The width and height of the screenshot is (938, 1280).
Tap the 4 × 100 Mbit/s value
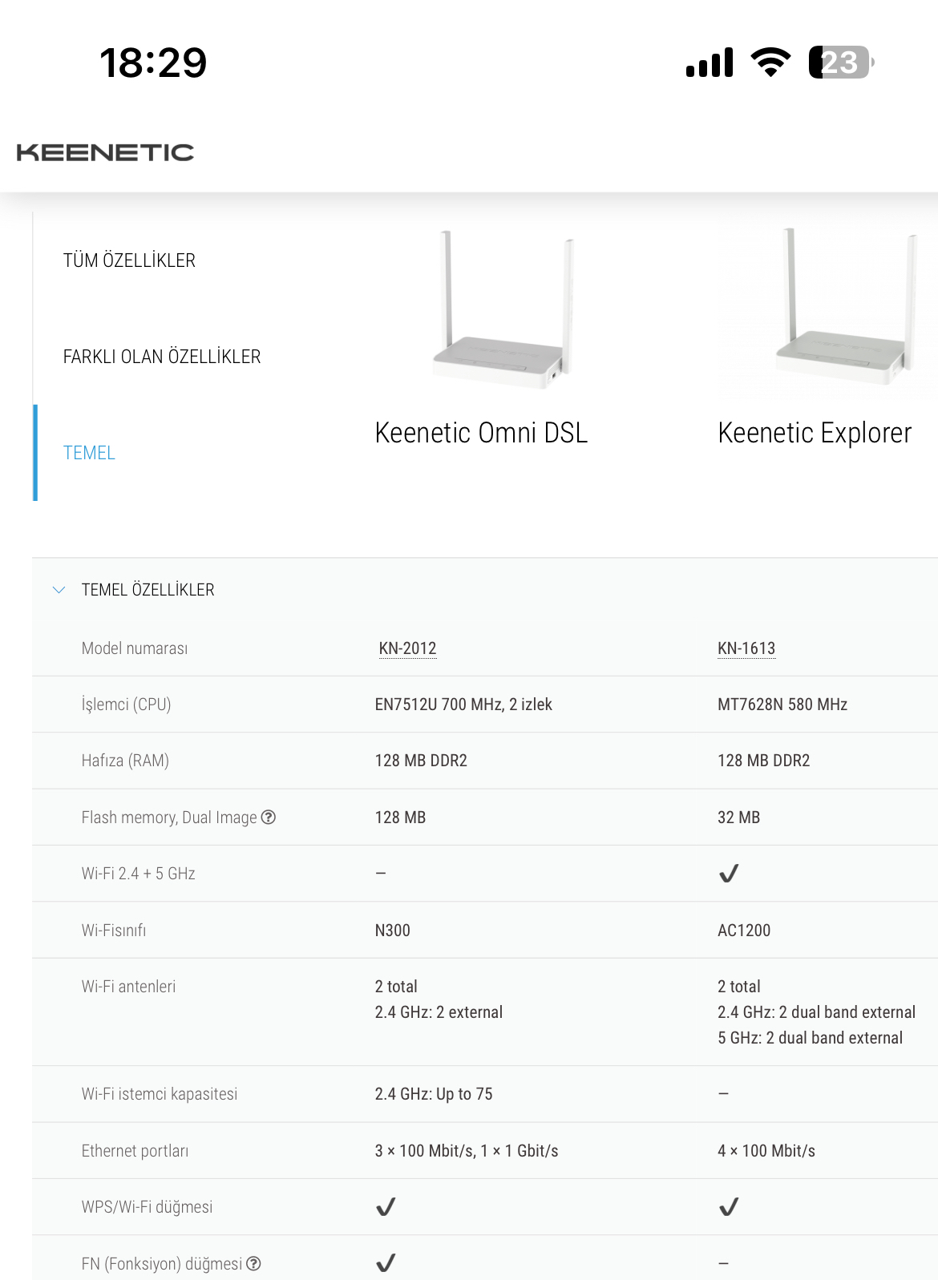pos(766,1151)
